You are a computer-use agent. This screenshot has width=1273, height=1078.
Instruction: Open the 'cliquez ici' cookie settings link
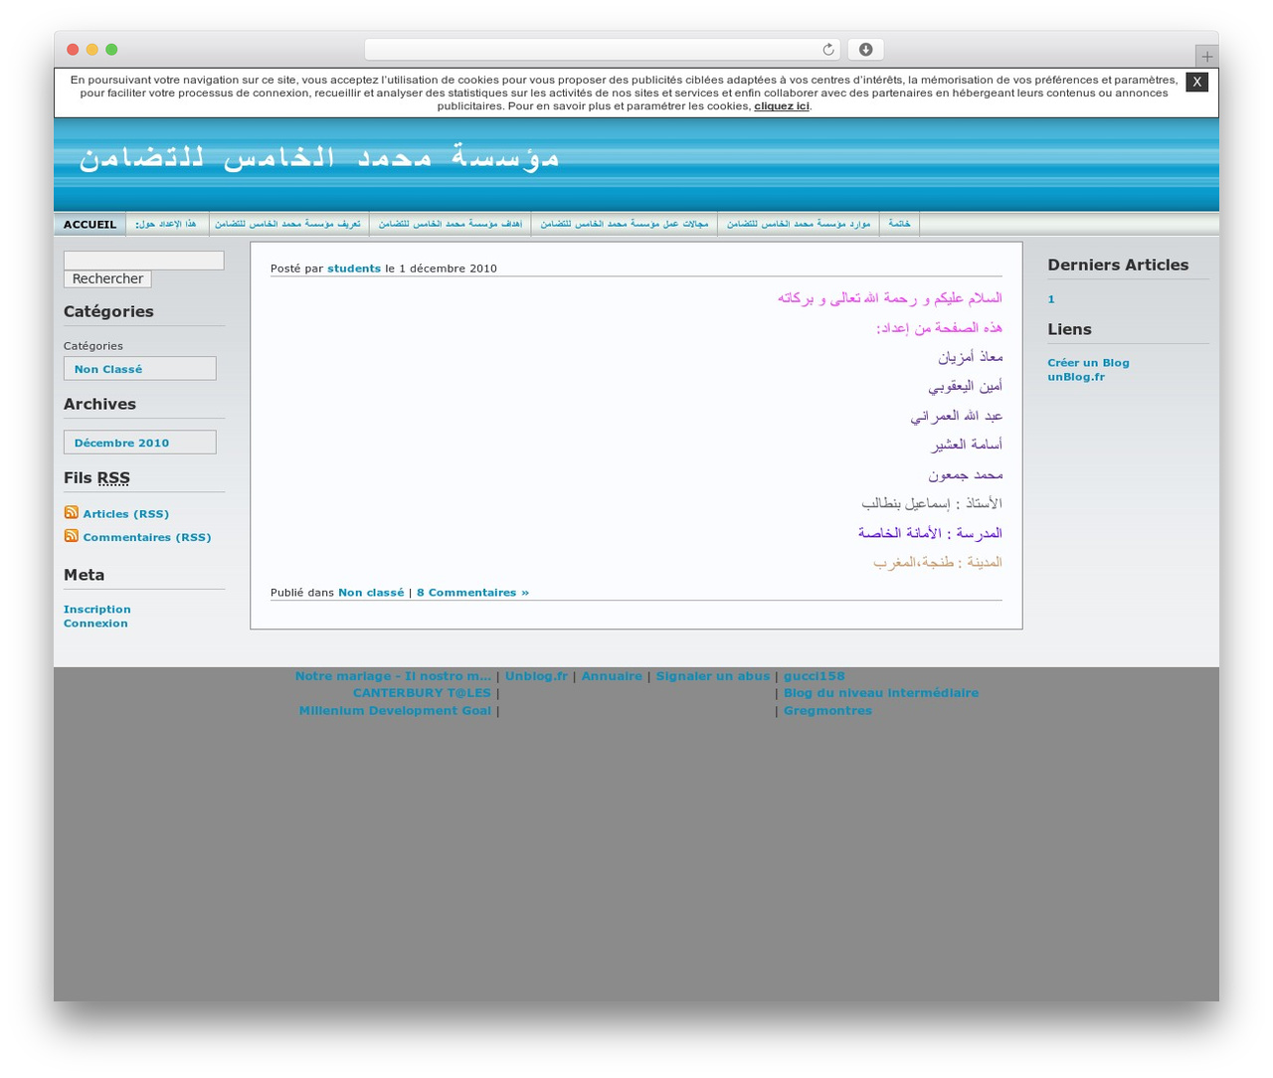[x=782, y=106]
